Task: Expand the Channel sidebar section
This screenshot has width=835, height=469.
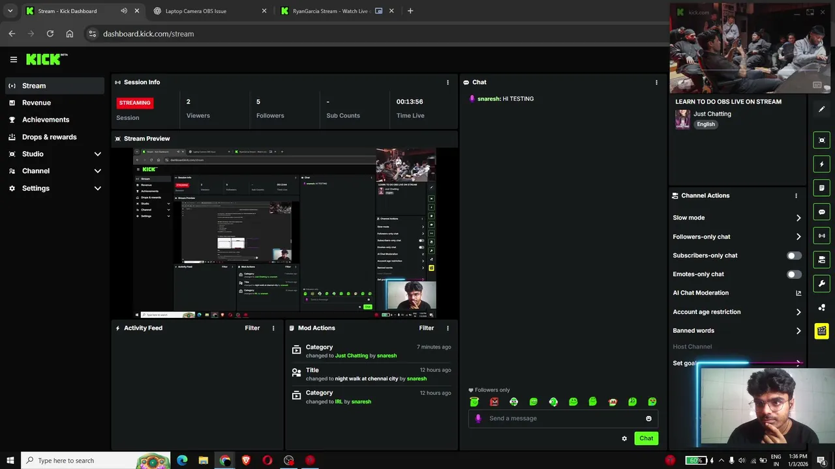Action: (x=97, y=171)
